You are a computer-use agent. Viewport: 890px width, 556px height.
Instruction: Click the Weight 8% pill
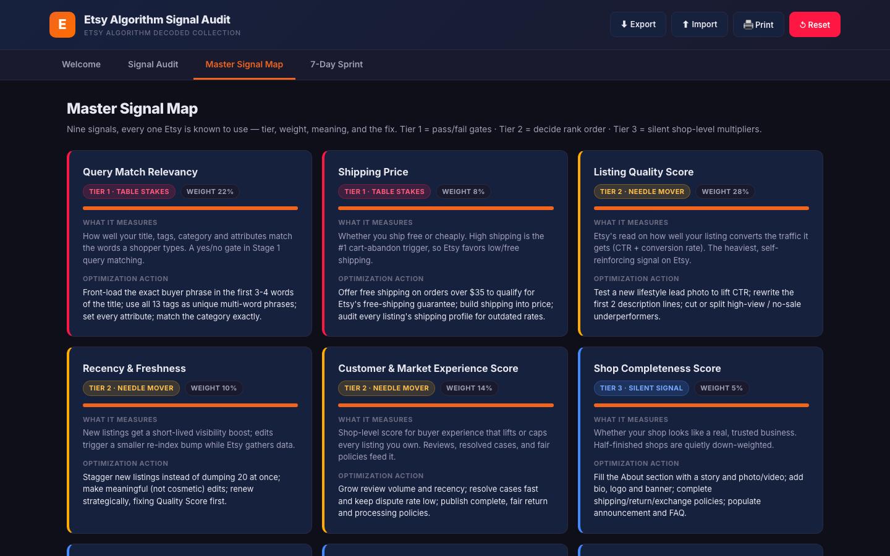pos(464,192)
